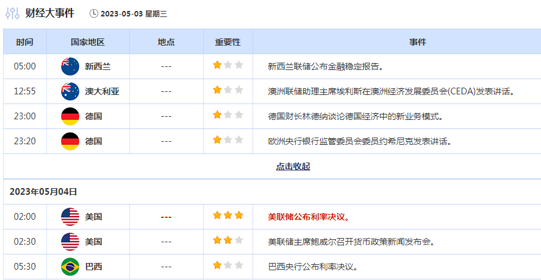Click the 时间 column header
Viewport: 541px width, 280px height.
pos(25,42)
